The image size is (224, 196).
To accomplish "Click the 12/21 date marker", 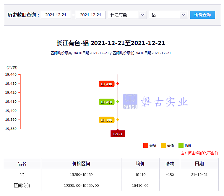I will point(118,134).
